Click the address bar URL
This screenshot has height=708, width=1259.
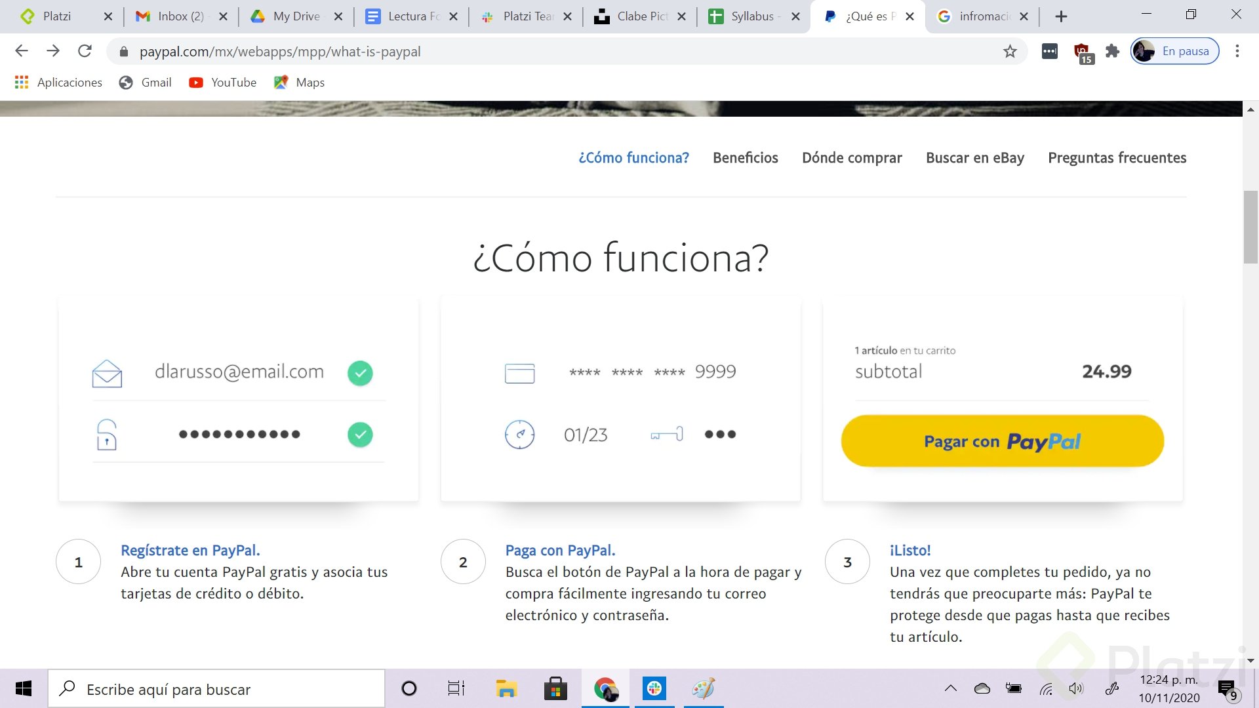[280, 52]
